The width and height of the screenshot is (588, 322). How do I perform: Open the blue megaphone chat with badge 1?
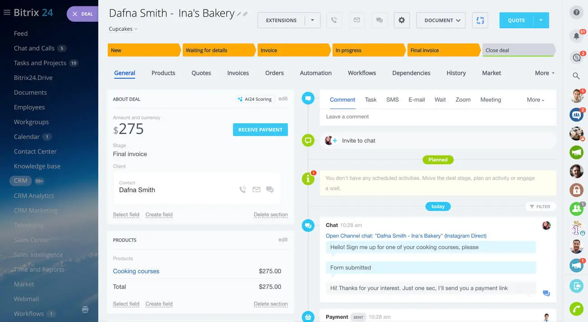coord(576,265)
